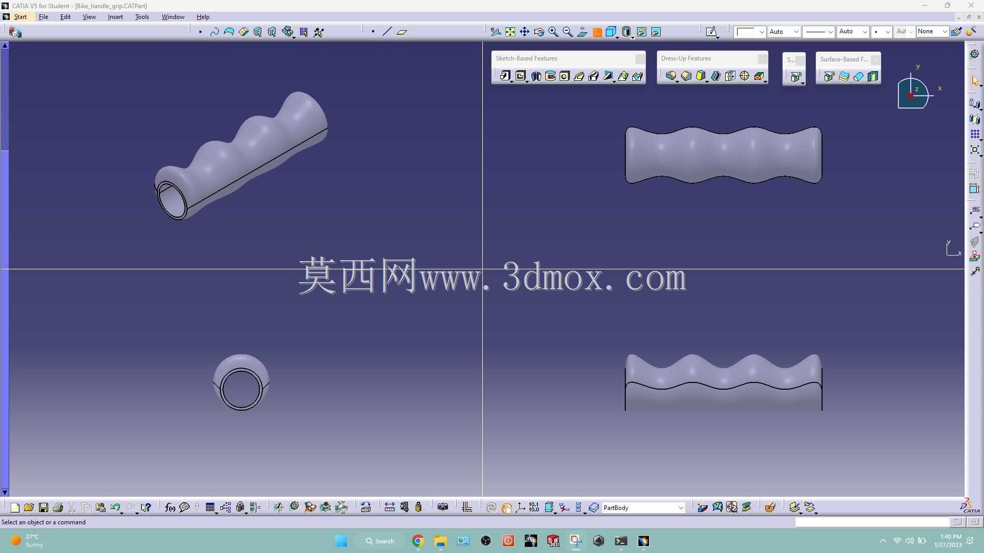Viewport: 984px width, 553px height.
Task: Click the Rotate view tool
Action: pyautogui.click(x=539, y=32)
